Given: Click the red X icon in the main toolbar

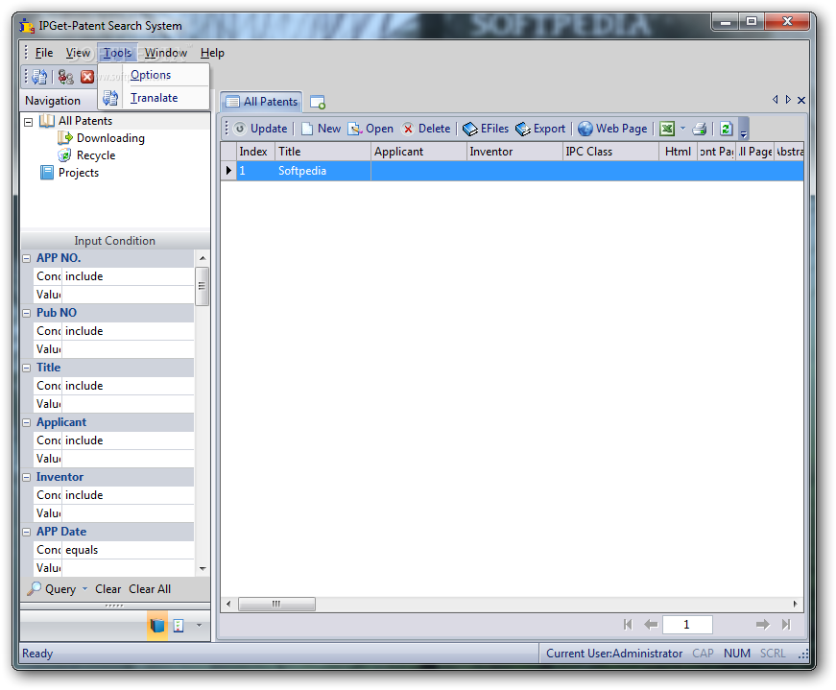Looking at the screenshot, I should (x=87, y=77).
